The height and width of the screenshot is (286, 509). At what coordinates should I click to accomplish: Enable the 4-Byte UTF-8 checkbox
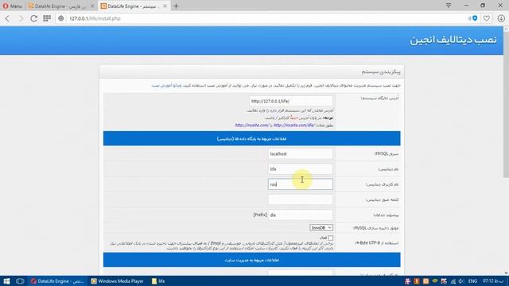click(x=330, y=238)
